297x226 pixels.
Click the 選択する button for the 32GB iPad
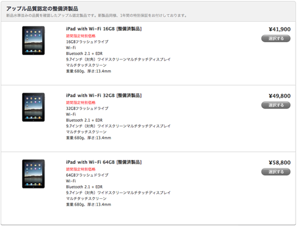[x=276, y=105]
